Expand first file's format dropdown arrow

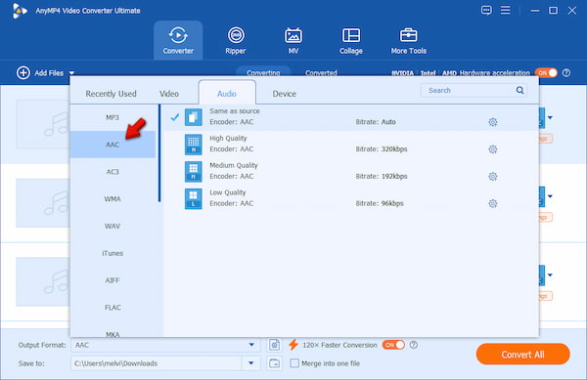pos(550,117)
